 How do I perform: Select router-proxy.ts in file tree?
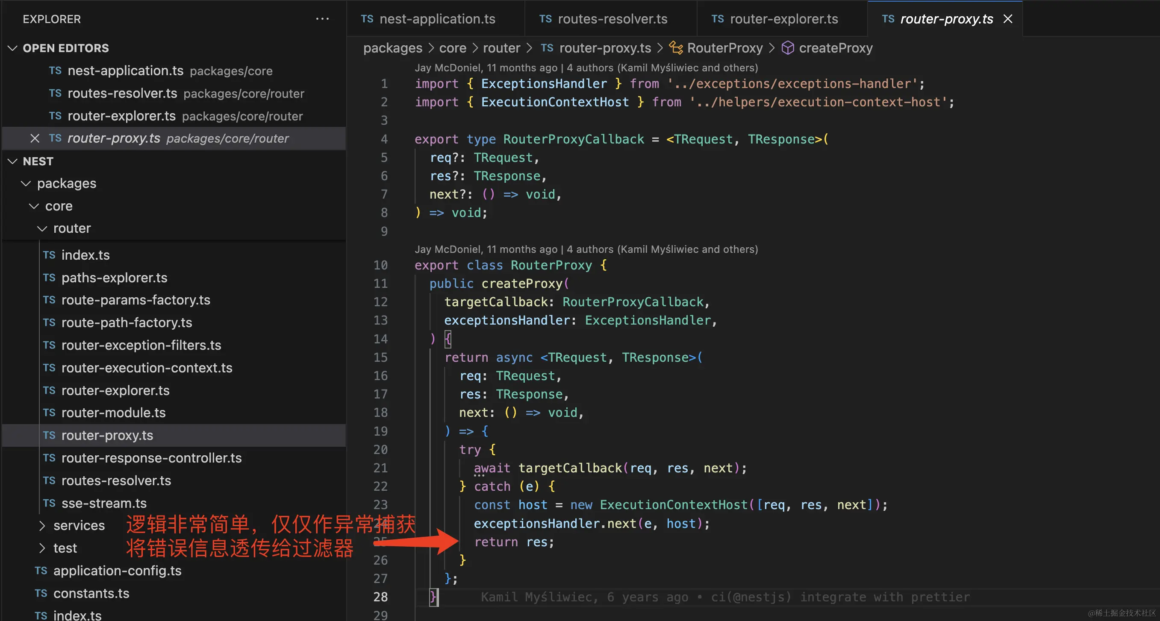174,435
